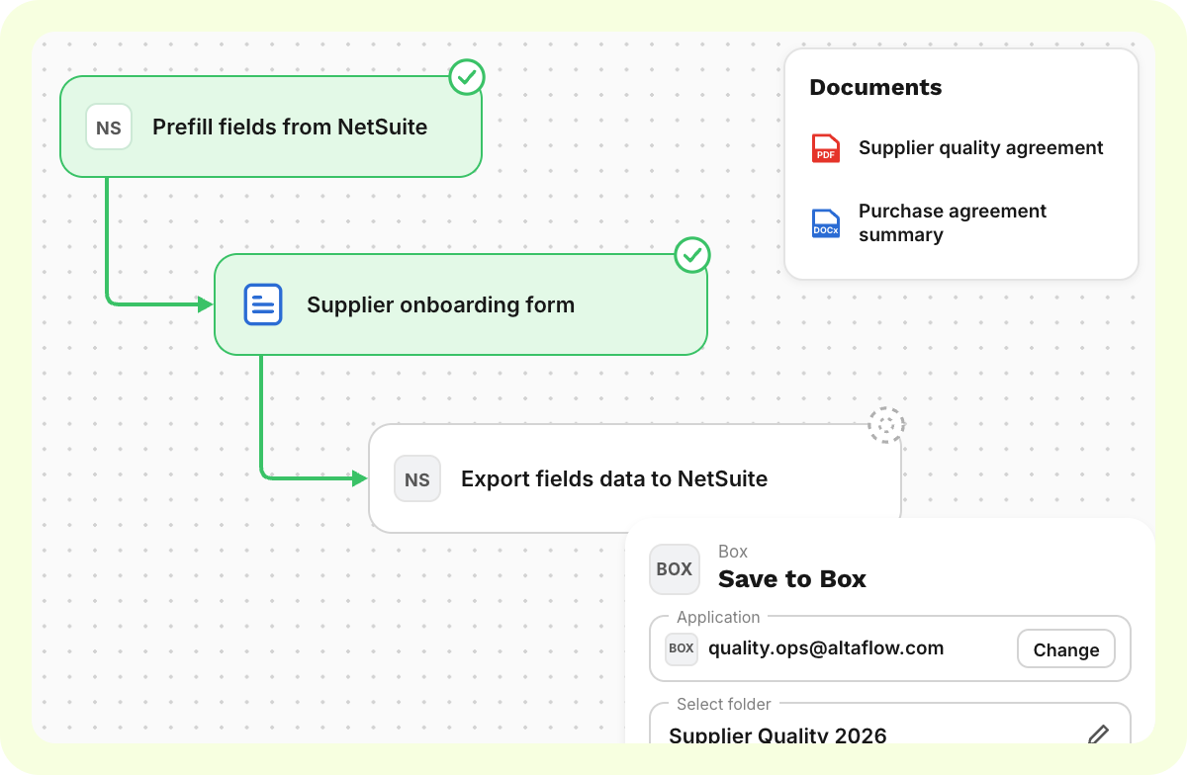Viewport: 1187px width, 775px height.
Task: Click the small BOX icon in the Application field
Action: pyautogui.click(x=682, y=648)
